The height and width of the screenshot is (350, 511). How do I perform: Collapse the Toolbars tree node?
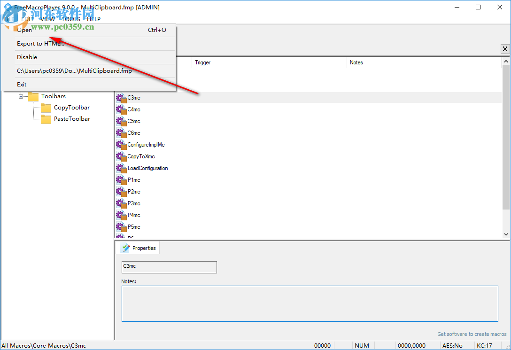coord(21,96)
